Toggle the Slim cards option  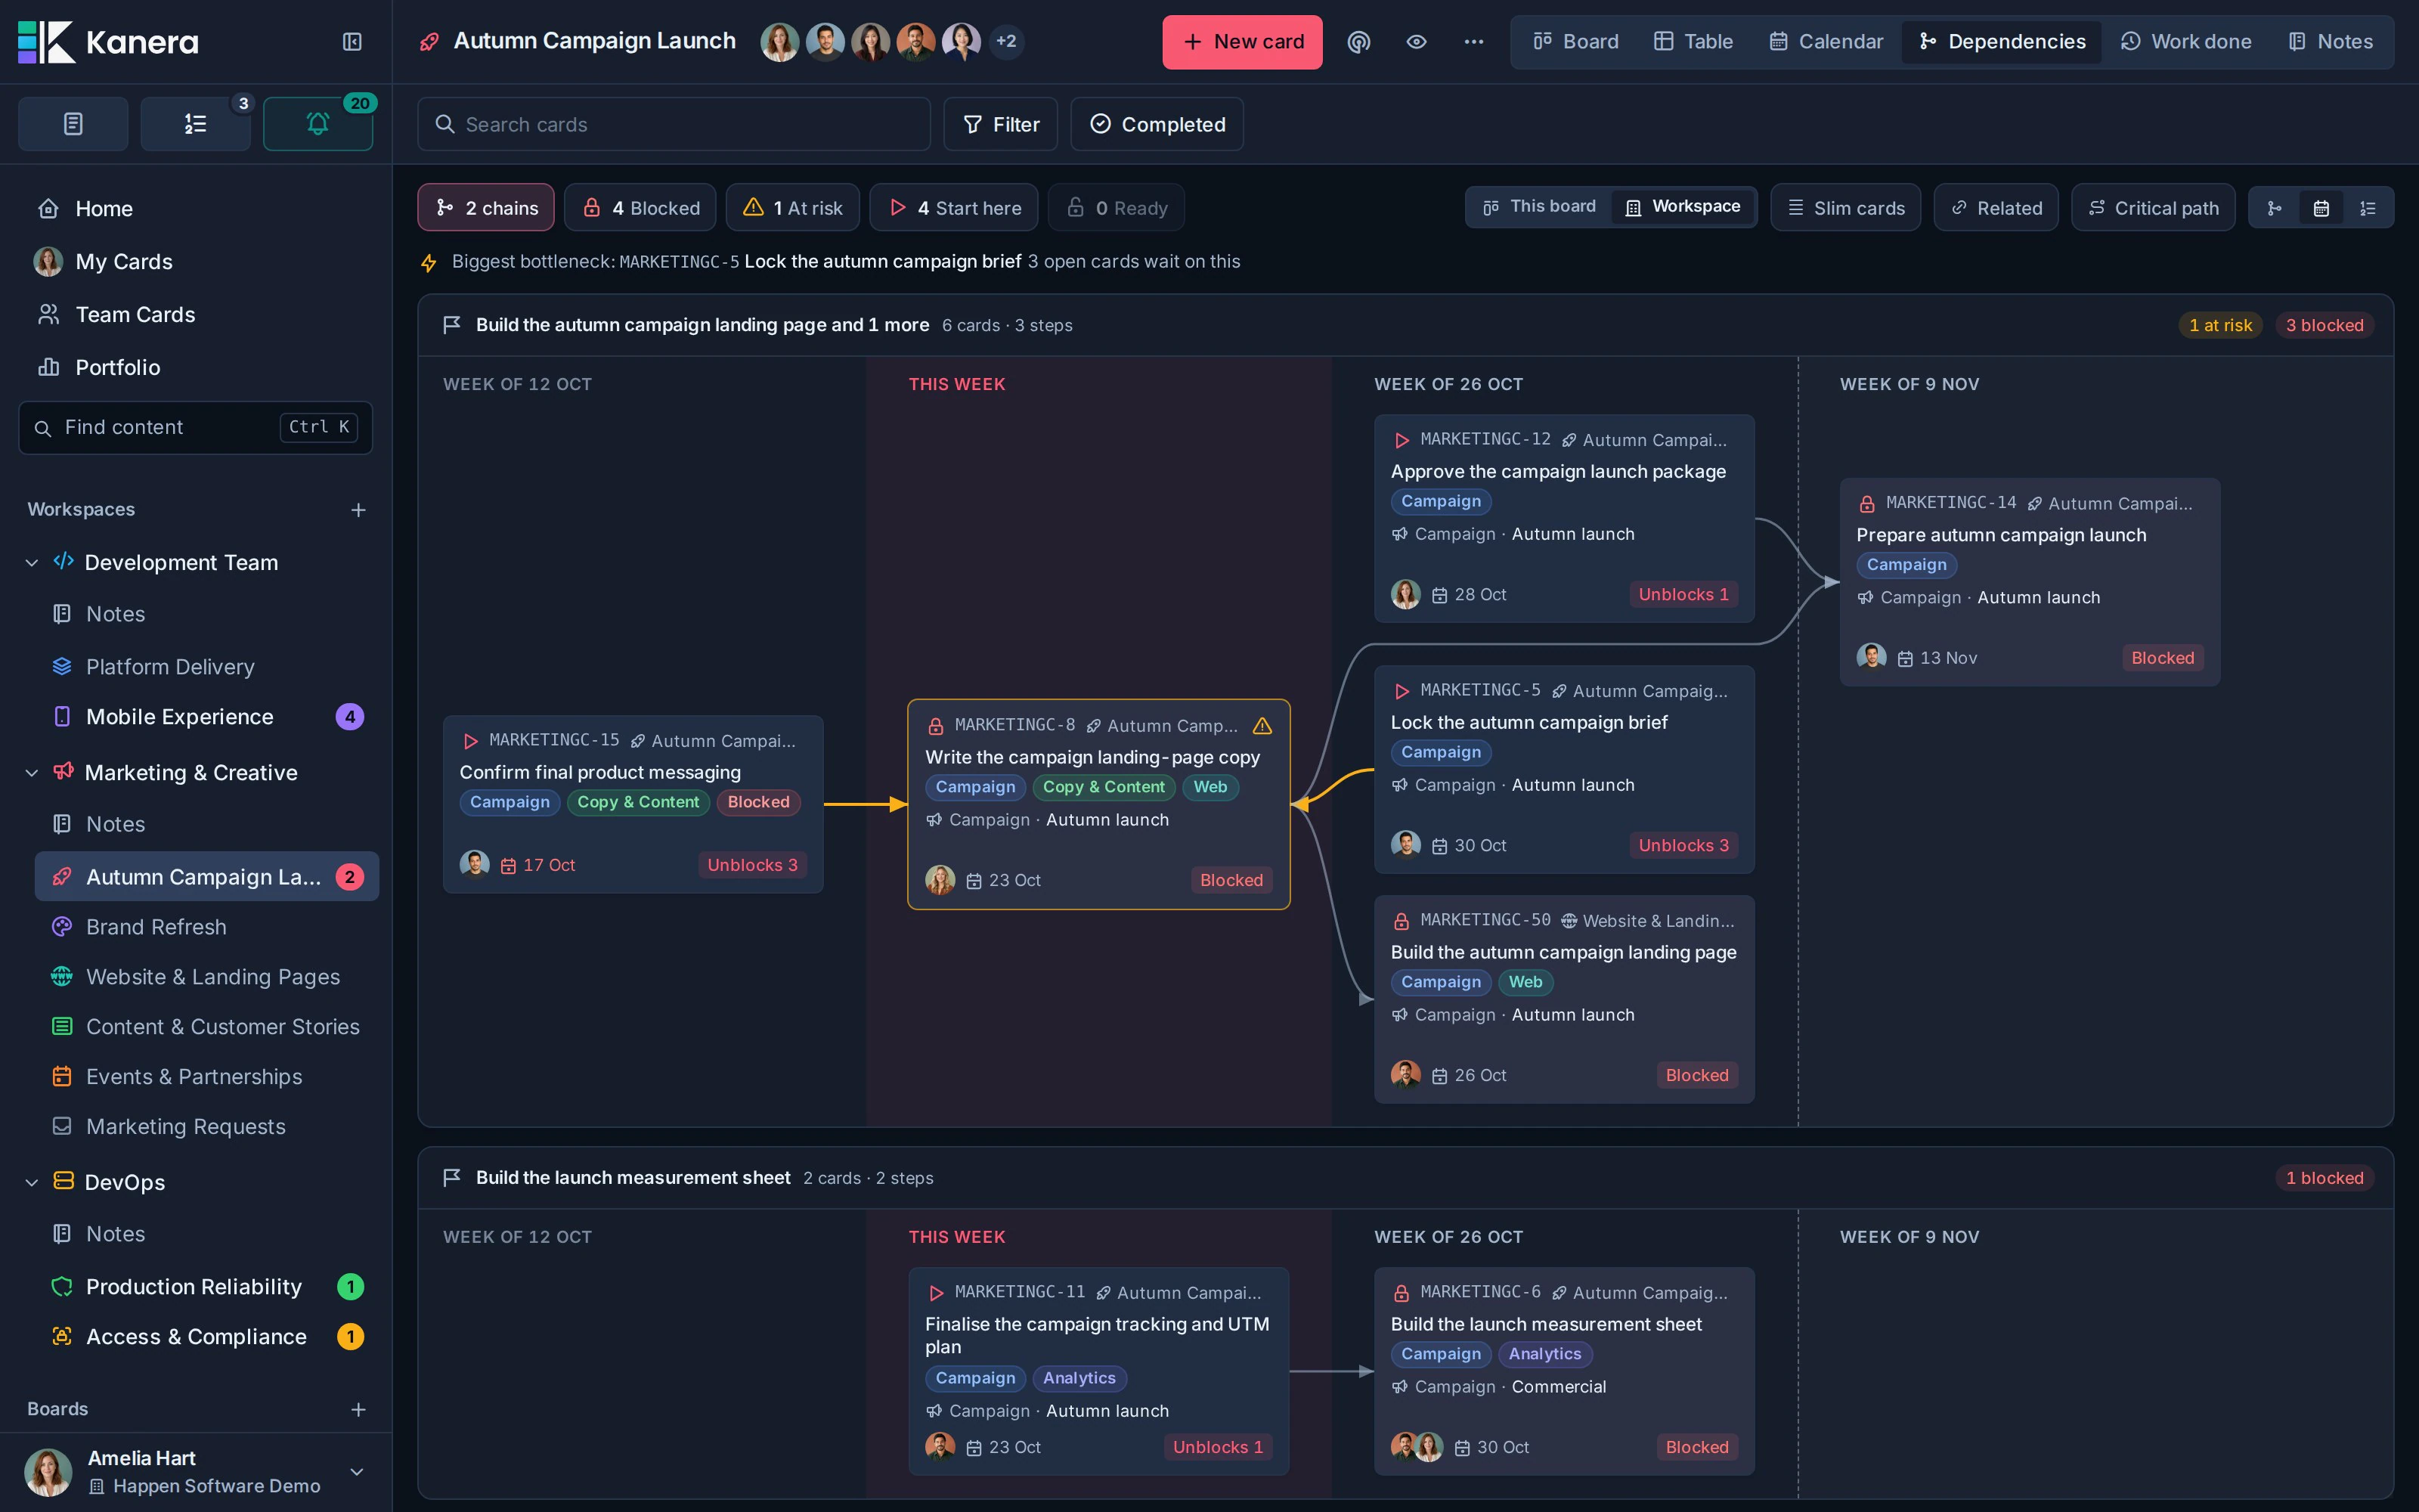[x=1845, y=208]
